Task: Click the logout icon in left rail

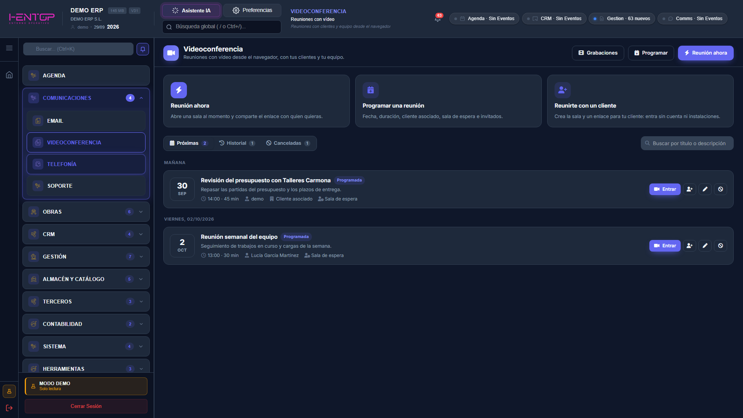Action: point(9,408)
